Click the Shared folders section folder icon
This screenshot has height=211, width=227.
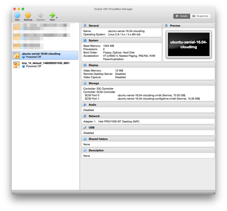coord(85,139)
